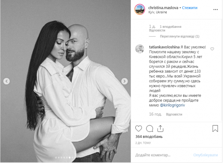Image resolution: width=223 pixels, height=163 pixels.
Task: Select the highlighted carousel dot indicator
Action: point(70,157)
